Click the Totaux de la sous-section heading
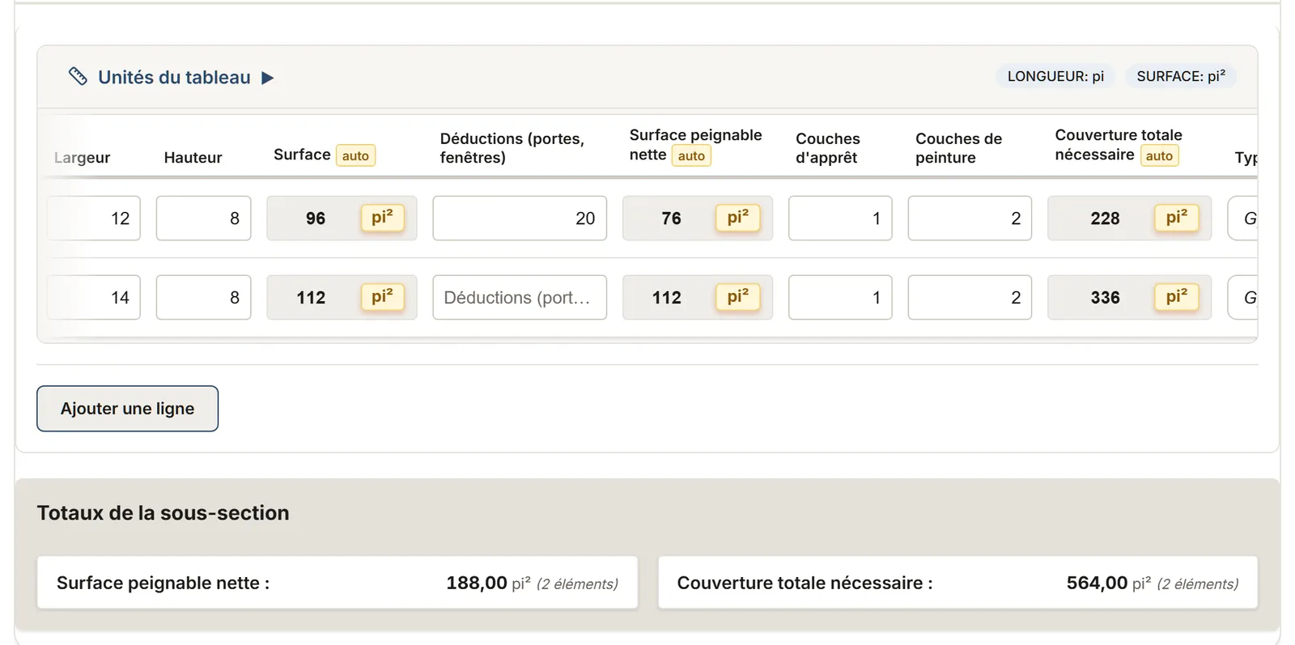 click(163, 513)
